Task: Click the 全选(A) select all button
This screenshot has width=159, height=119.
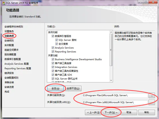Action: pos(55,88)
